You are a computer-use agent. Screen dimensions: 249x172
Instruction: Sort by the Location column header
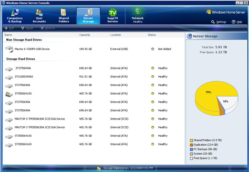tap(127, 35)
